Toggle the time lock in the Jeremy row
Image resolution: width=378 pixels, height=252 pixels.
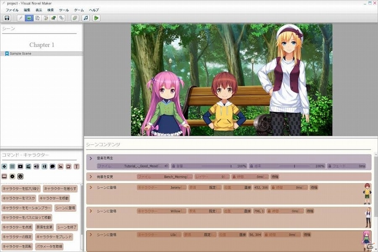click(x=273, y=187)
